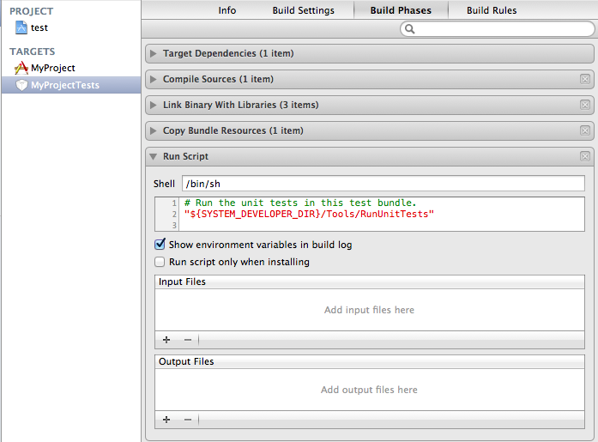This screenshot has width=598, height=442.
Task: Expand the Target Dependencies section
Action: pyautogui.click(x=154, y=53)
